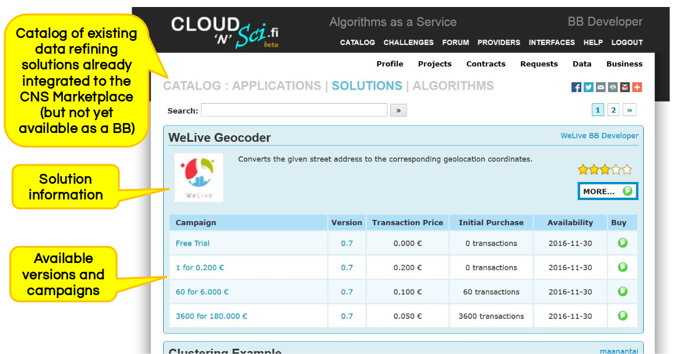Focus the Search input field
The image size is (674, 354).
(x=294, y=110)
